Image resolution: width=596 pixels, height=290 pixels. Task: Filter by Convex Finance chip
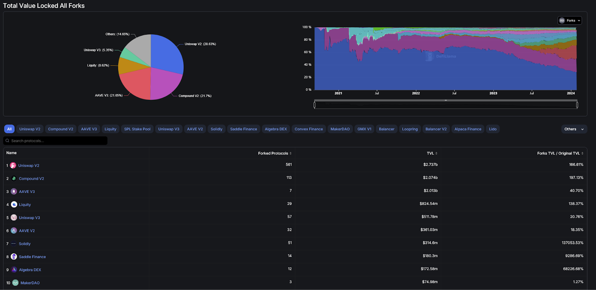(309, 129)
